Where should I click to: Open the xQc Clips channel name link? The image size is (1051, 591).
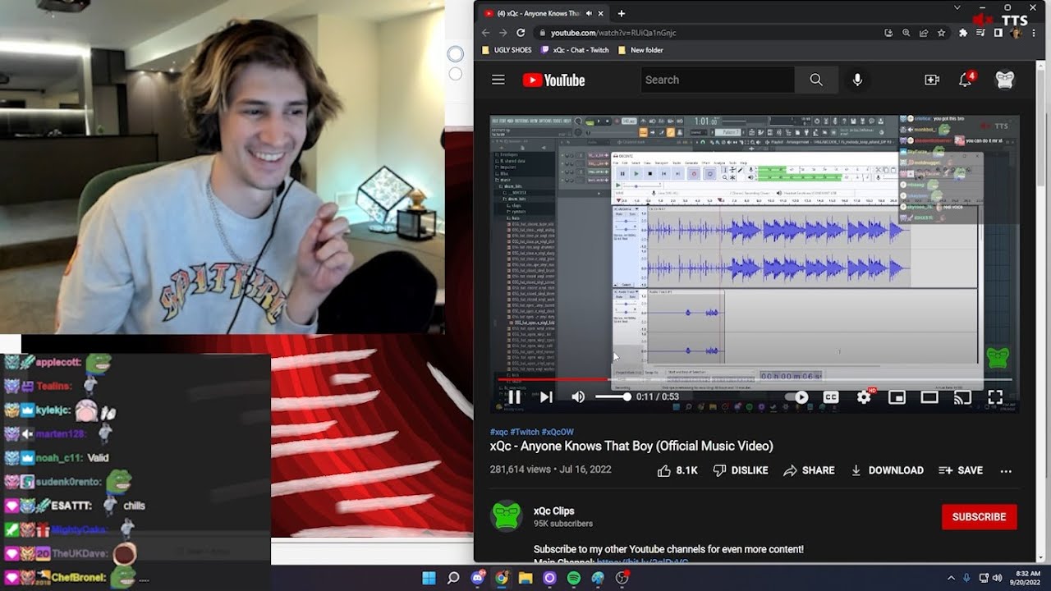pos(553,511)
